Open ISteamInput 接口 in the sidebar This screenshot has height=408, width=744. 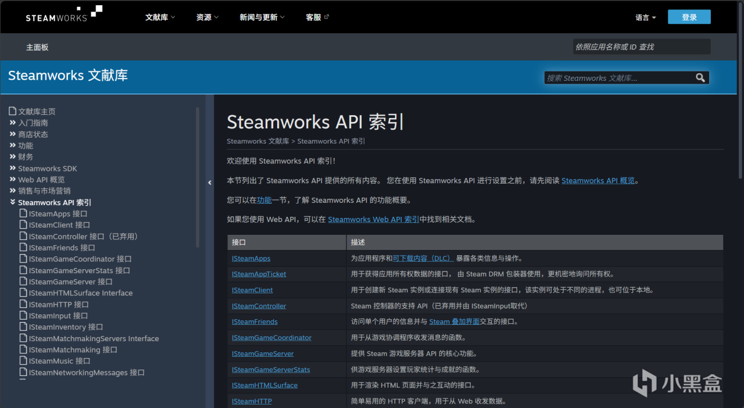tap(58, 316)
